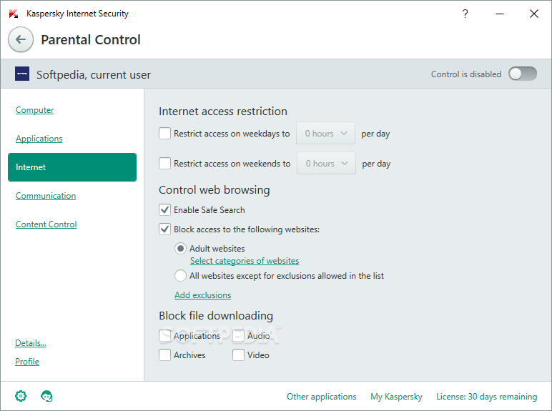Check the Video download block checkbox
This screenshot has height=411, width=552.
click(238, 355)
